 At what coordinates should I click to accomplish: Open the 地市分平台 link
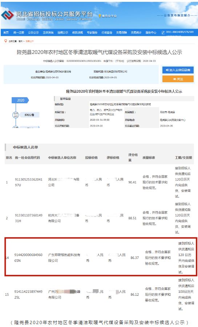(x=109, y=16)
